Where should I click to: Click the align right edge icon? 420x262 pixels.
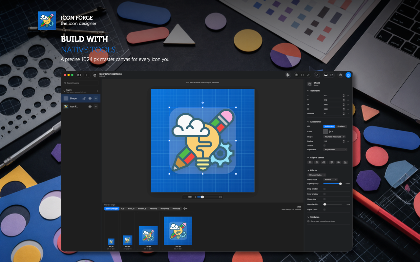pyautogui.click(x=324, y=162)
